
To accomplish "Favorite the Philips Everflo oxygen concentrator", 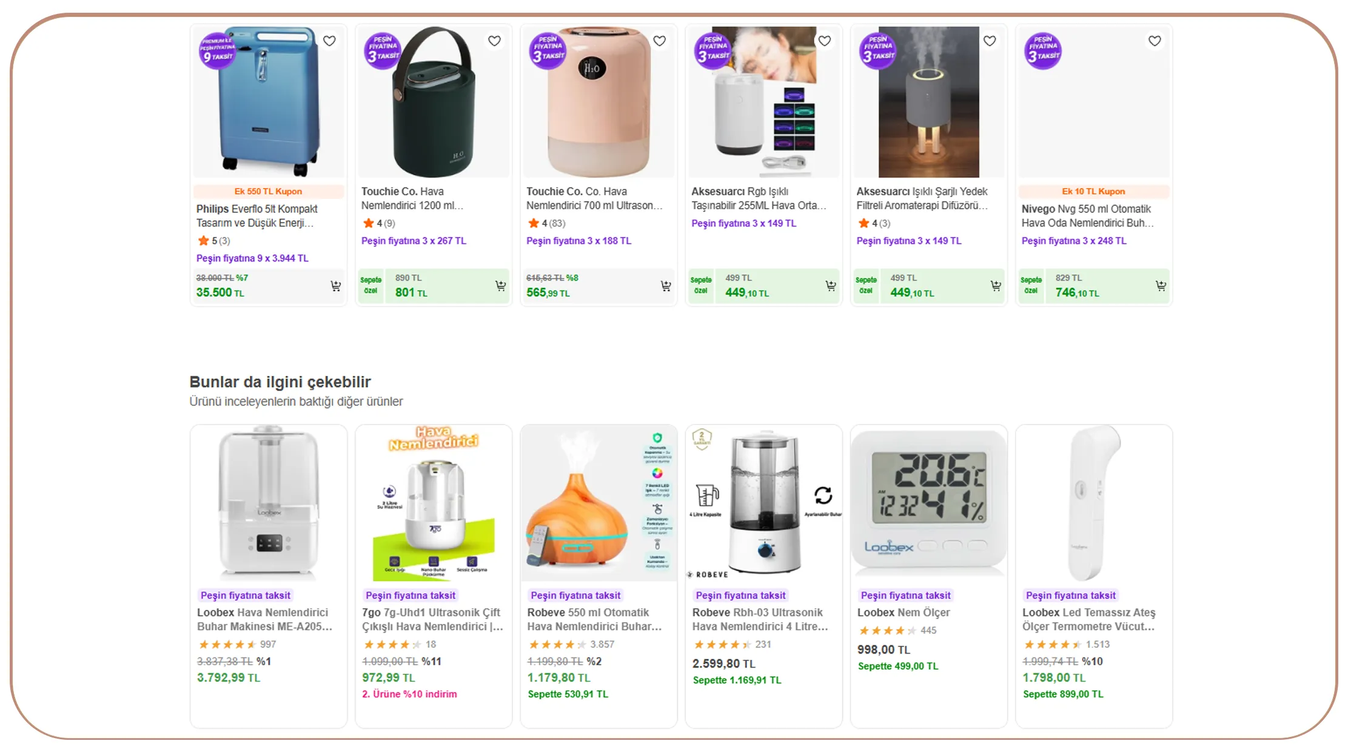I will pyautogui.click(x=329, y=41).
